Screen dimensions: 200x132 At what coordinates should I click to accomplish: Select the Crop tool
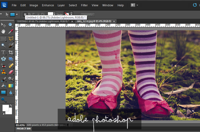pos(11,52)
